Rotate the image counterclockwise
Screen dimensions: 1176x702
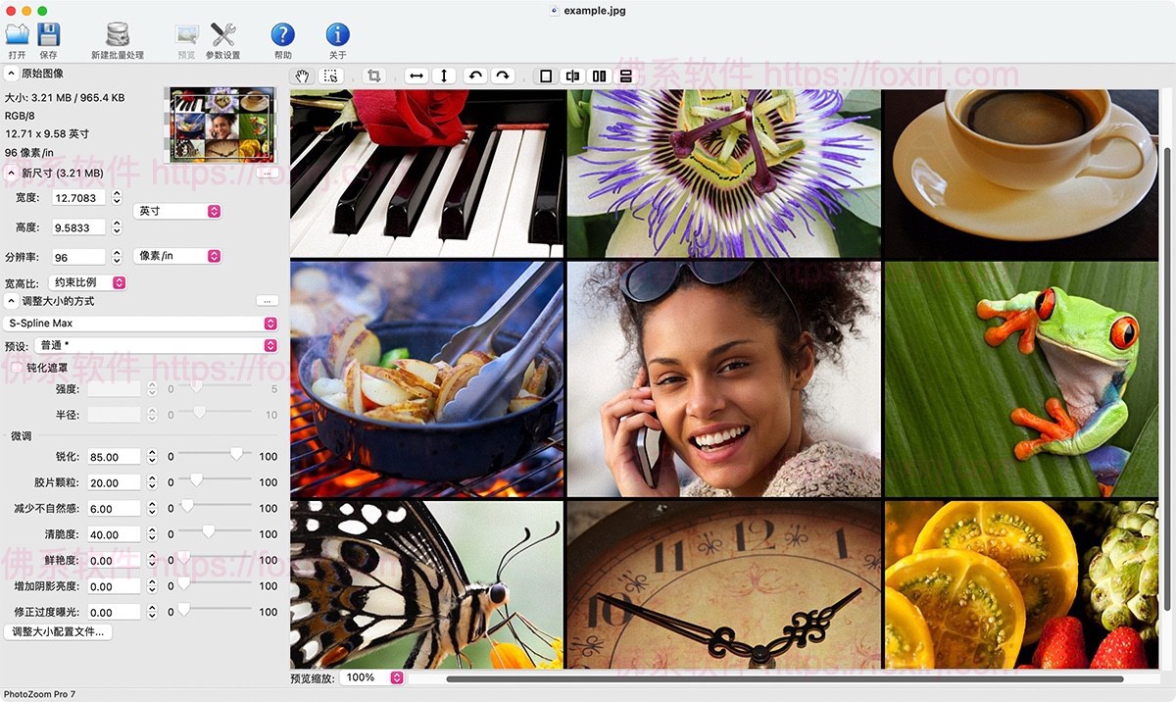pos(474,75)
